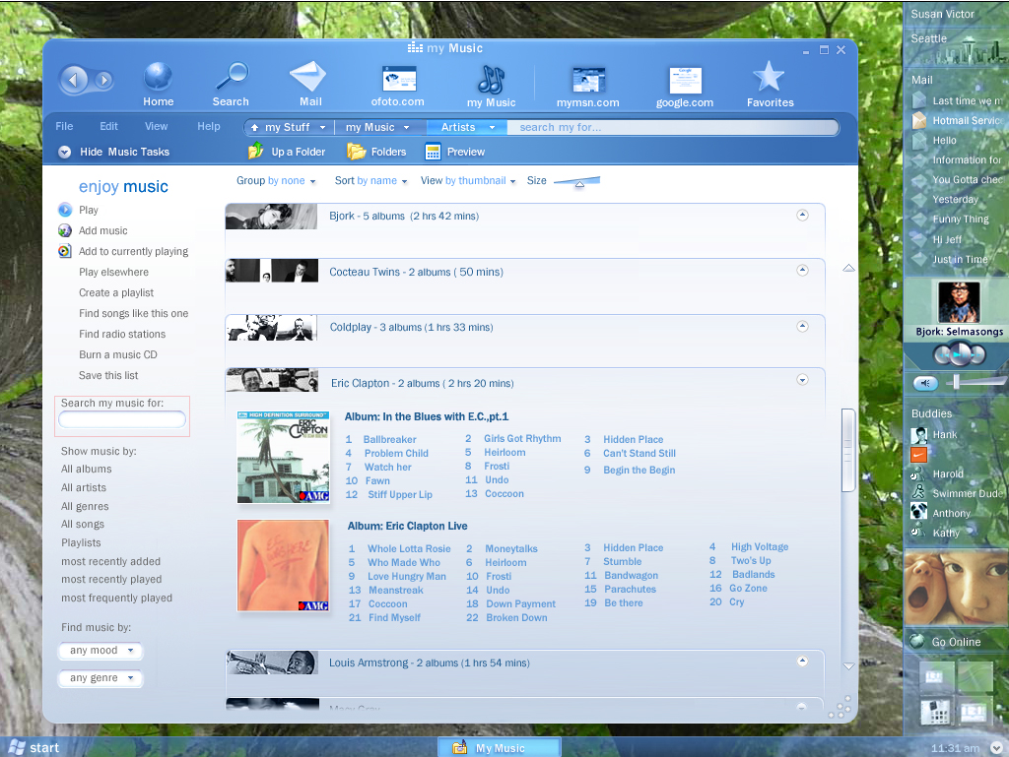
Task: Go Up a Folder
Action: pyautogui.click(x=287, y=152)
